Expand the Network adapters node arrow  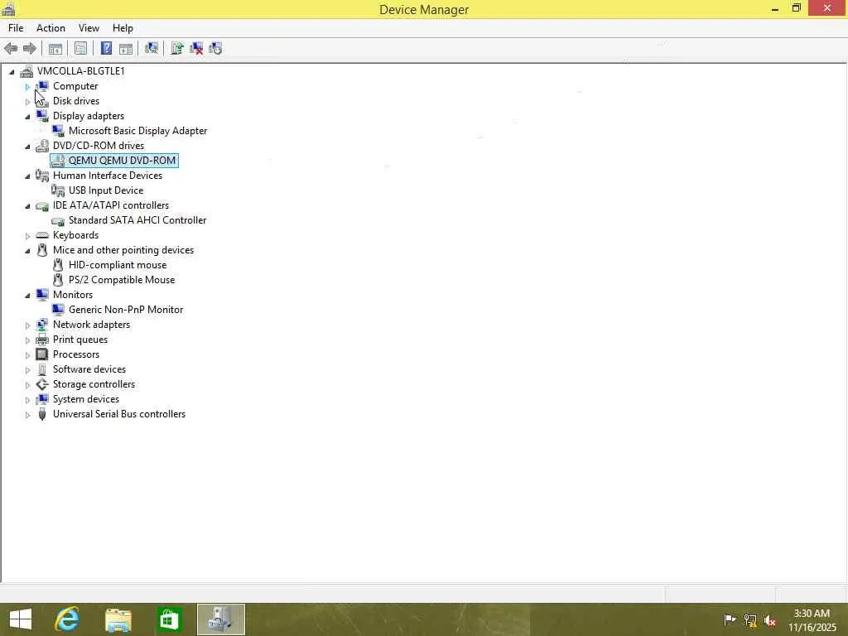(27, 325)
